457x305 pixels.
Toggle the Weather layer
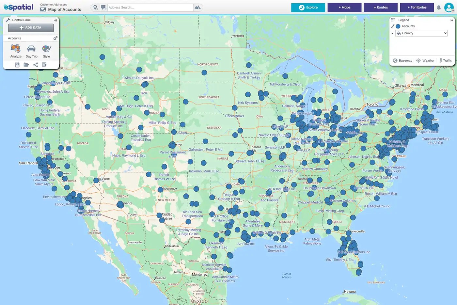(425, 60)
